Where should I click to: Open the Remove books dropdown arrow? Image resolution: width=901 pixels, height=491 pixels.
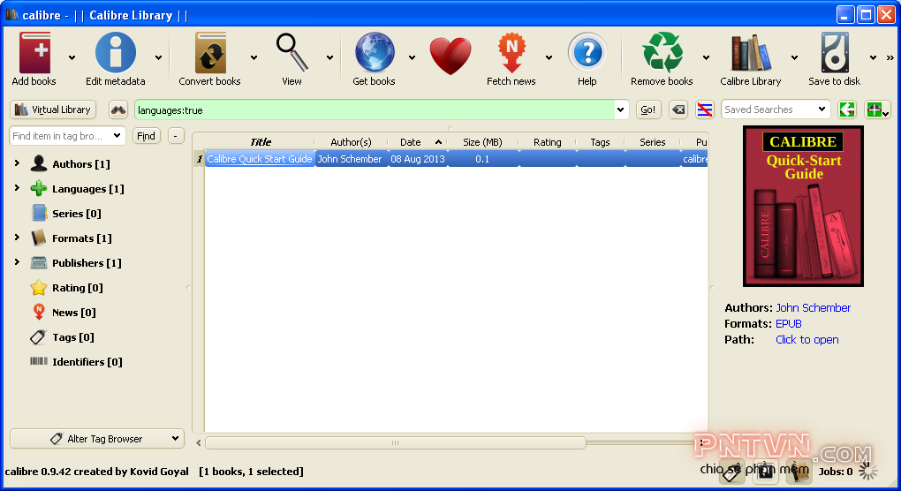706,57
